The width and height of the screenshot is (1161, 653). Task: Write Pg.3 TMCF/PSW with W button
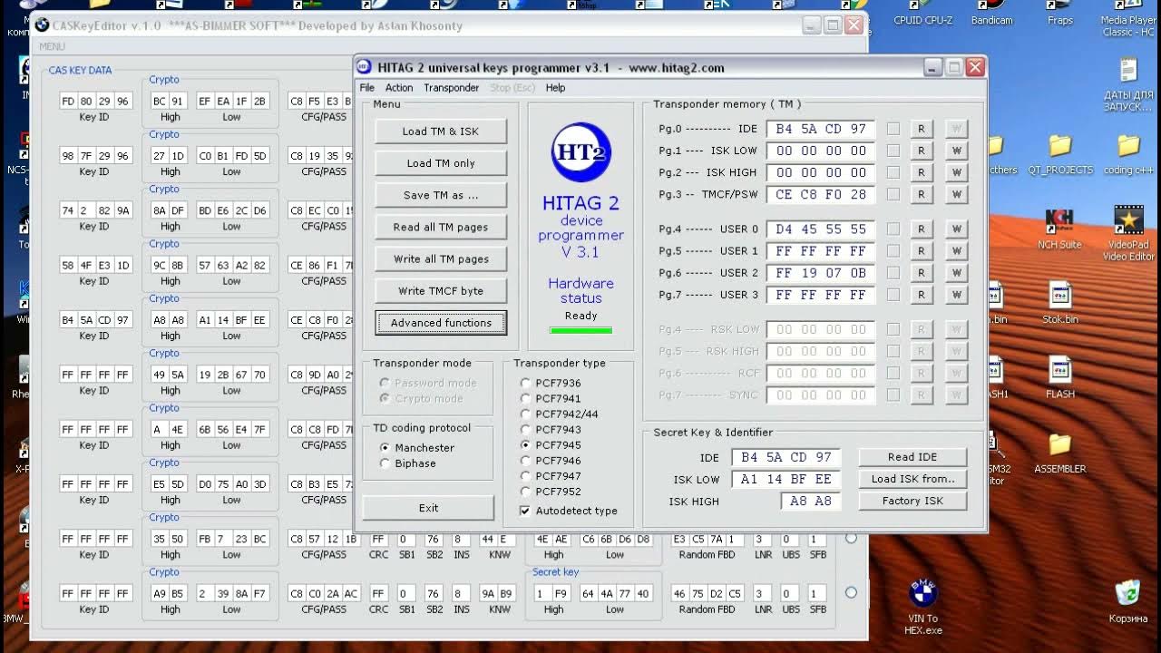(956, 194)
